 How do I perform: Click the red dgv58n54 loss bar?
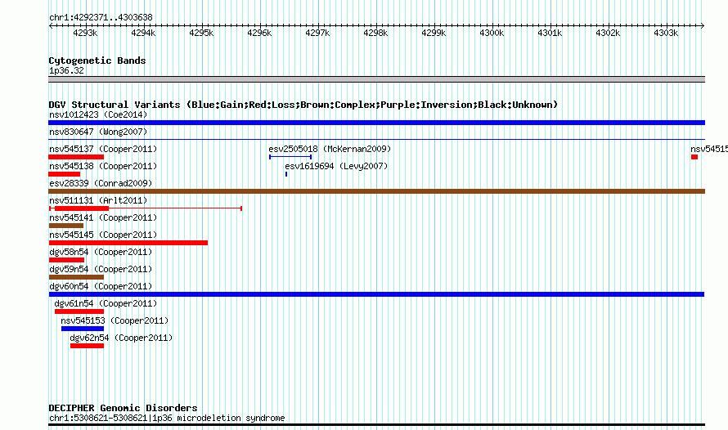tap(66, 260)
